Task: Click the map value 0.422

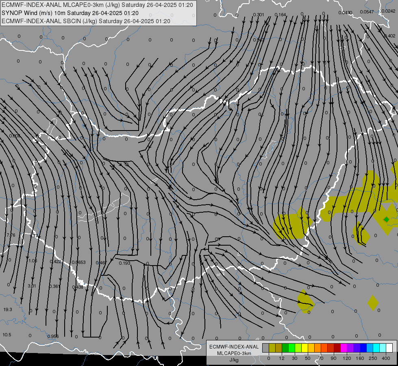Action: point(55,261)
